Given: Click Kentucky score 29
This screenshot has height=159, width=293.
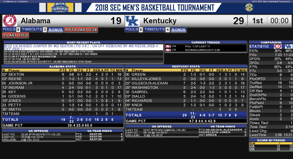Looking at the screenshot, I should click(238, 21).
